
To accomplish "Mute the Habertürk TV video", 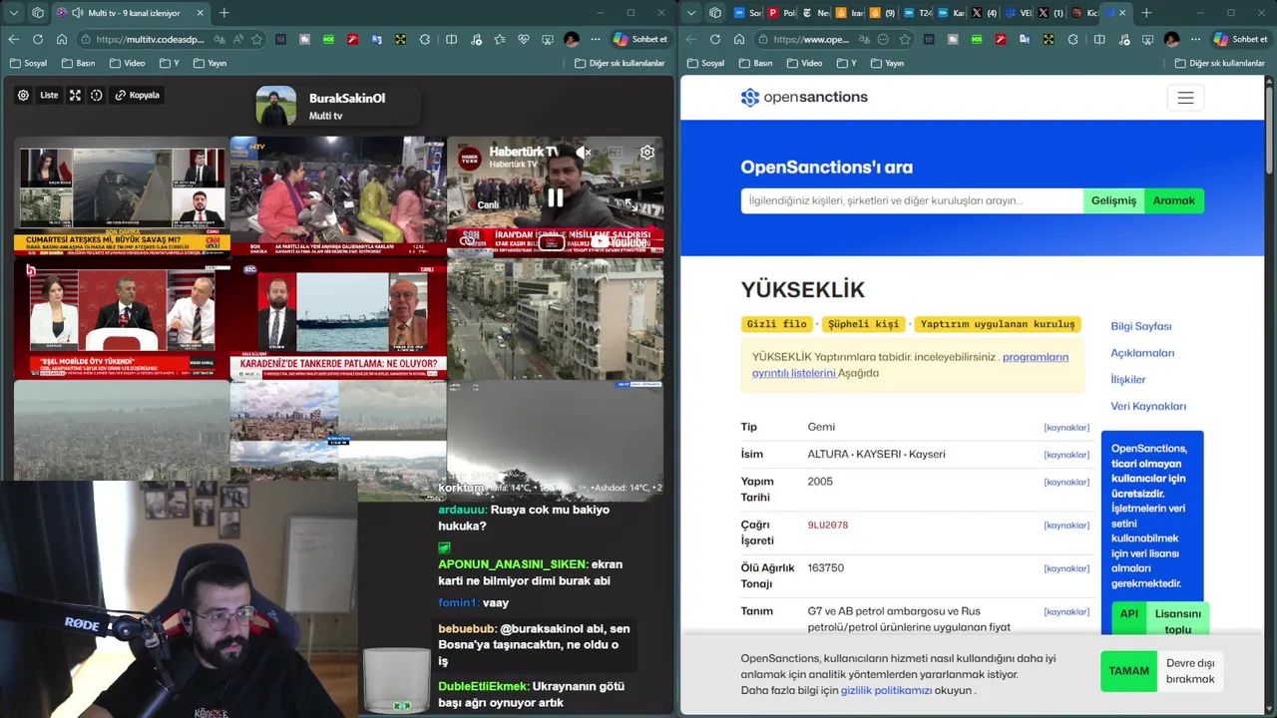I will pos(586,152).
